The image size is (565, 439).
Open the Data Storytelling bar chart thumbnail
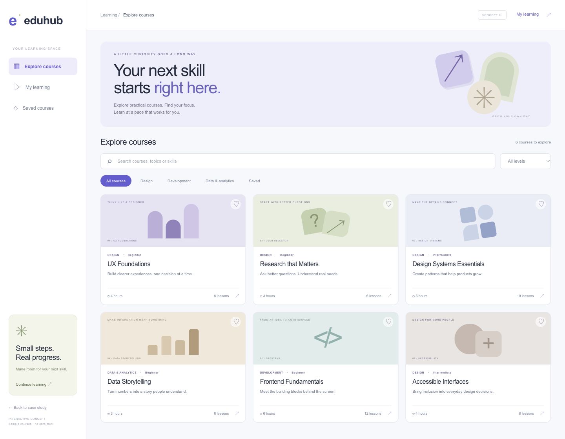click(x=173, y=338)
